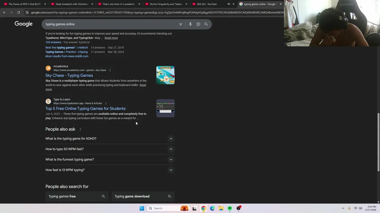Image resolution: width=380 pixels, height=213 pixels.
Task: Show hidden system tray icons
Action: 343,208
